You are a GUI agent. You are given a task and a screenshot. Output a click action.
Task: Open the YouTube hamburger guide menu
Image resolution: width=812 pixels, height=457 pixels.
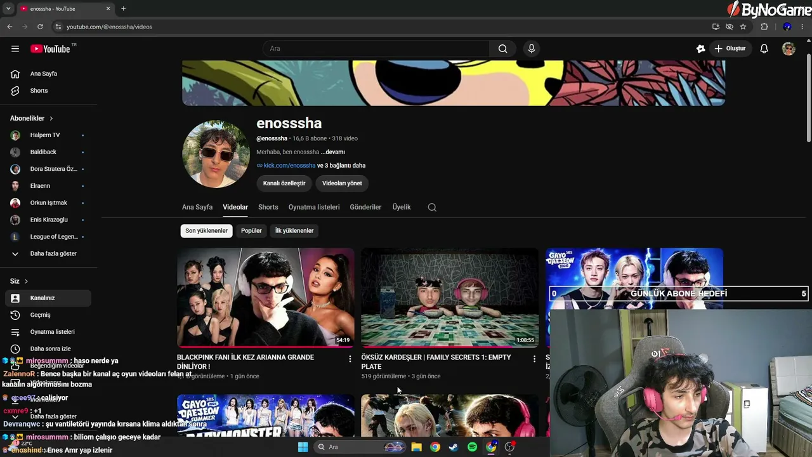pyautogui.click(x=15, y=49)
